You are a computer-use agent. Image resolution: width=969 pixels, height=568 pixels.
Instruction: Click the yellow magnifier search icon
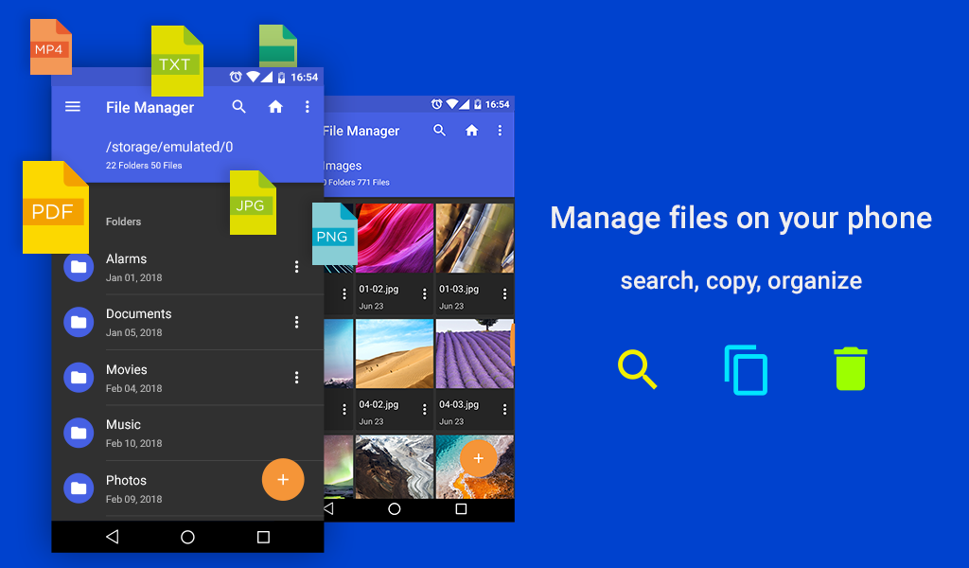coord(637,369)
